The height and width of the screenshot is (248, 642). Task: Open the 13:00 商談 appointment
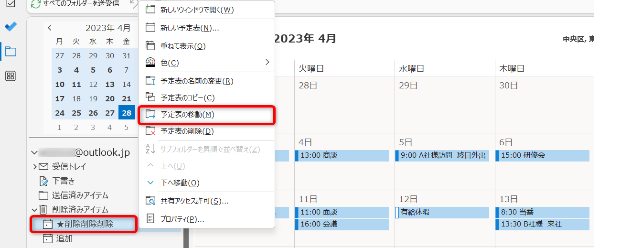pos(342,156)
